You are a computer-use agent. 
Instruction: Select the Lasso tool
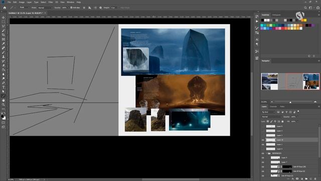pos(4,26)
